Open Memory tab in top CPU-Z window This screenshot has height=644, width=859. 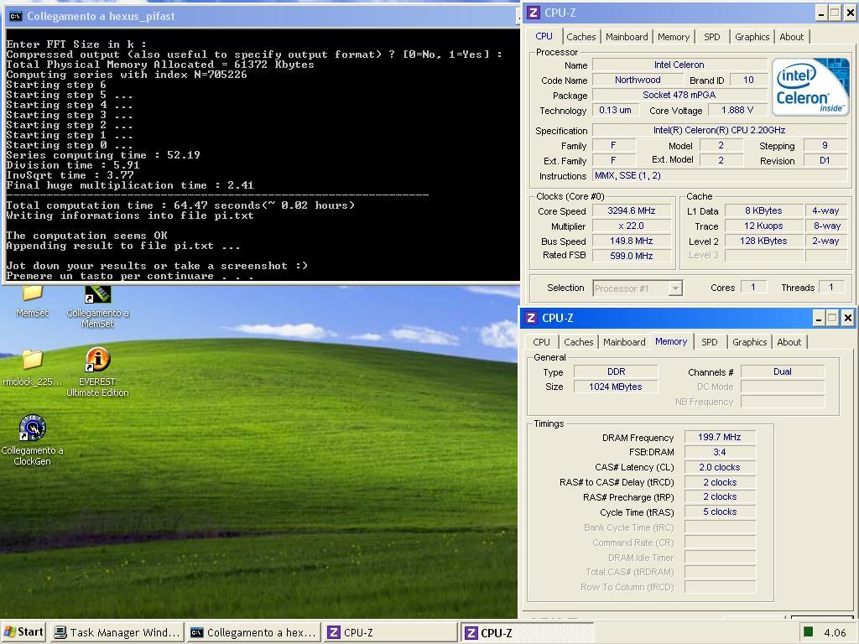click(x=674, y=37)
